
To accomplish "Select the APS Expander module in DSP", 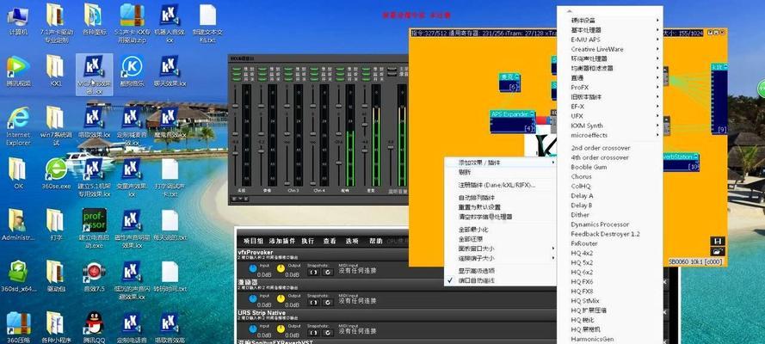I will click(513, 121).
